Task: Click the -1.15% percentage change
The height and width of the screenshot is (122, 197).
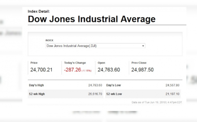Action: coord(86,71)
